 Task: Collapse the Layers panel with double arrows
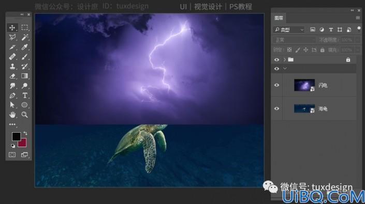pyautogui.click(x=352, y=10)
